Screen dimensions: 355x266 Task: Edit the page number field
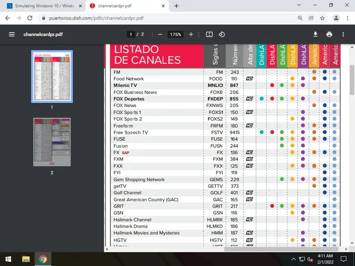(x=131, y=34)
